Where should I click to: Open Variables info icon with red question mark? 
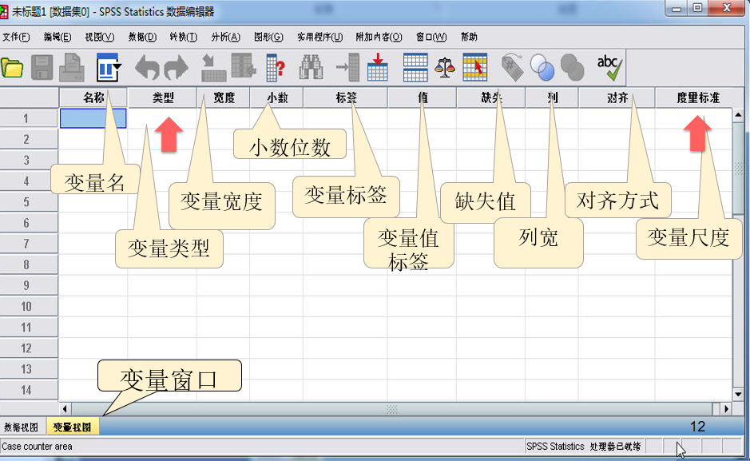point(276,67)
